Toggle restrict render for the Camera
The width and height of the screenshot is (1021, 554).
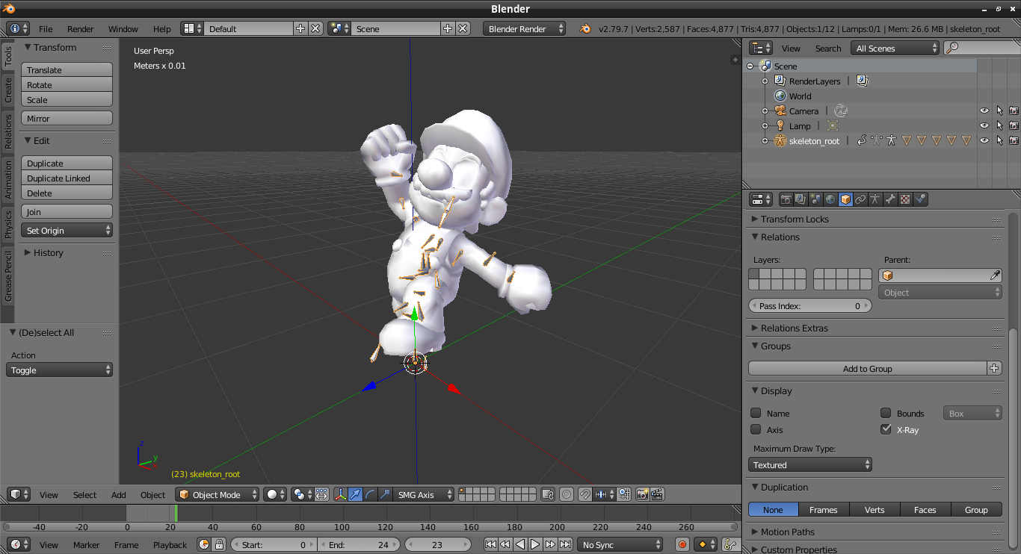(1014, 111)
